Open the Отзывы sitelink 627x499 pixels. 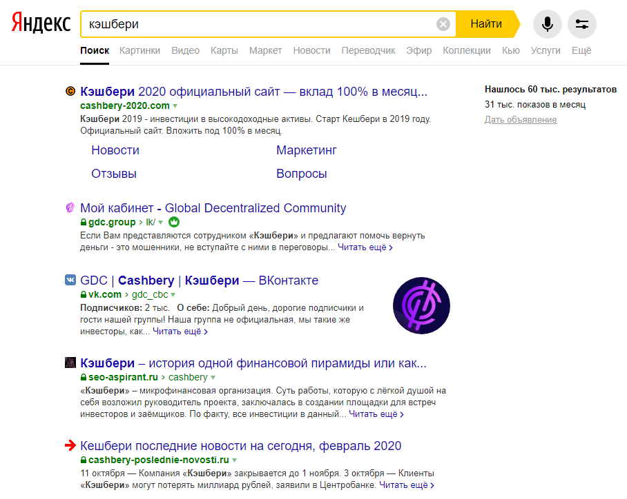click(x=114, y=174)
